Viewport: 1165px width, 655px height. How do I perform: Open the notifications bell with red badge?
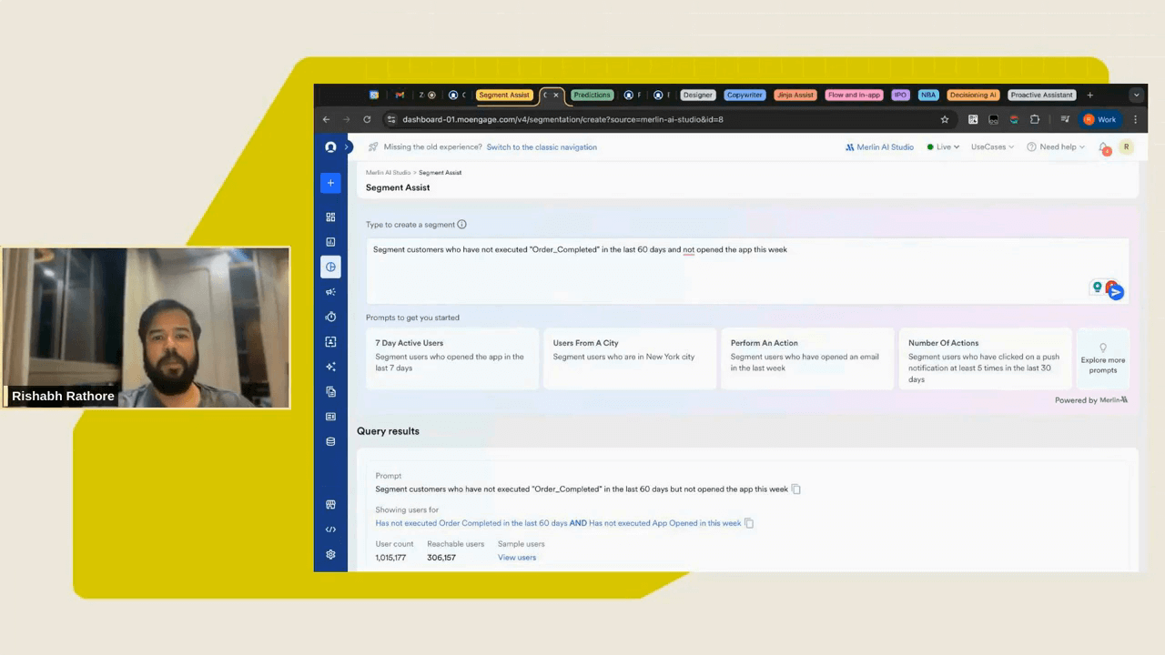(1104, 147)
